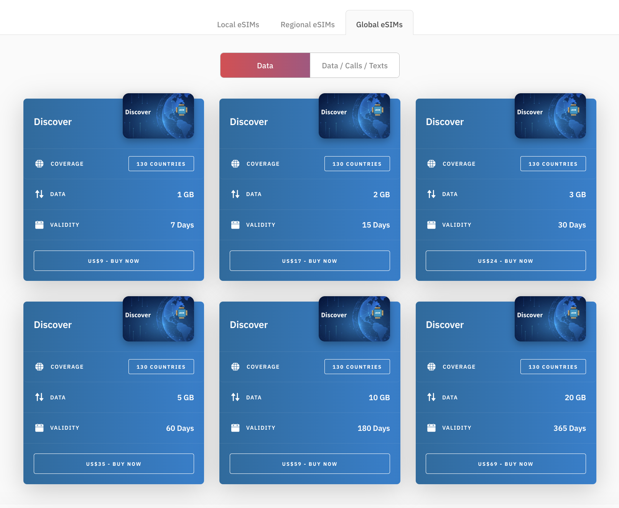Click the globe coverage icon on 20 GB plan
619x508 pixels.
[x=431, y=367]
